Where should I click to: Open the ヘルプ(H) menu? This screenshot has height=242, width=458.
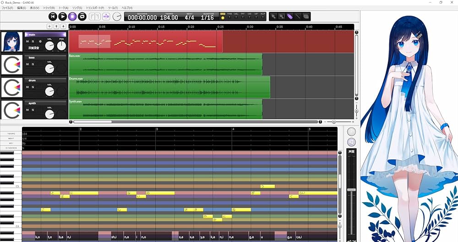[126, 8]
